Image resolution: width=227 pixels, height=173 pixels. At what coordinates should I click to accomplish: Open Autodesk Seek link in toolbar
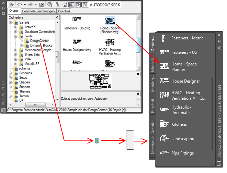pyautogui.click(x=105, y=5)
